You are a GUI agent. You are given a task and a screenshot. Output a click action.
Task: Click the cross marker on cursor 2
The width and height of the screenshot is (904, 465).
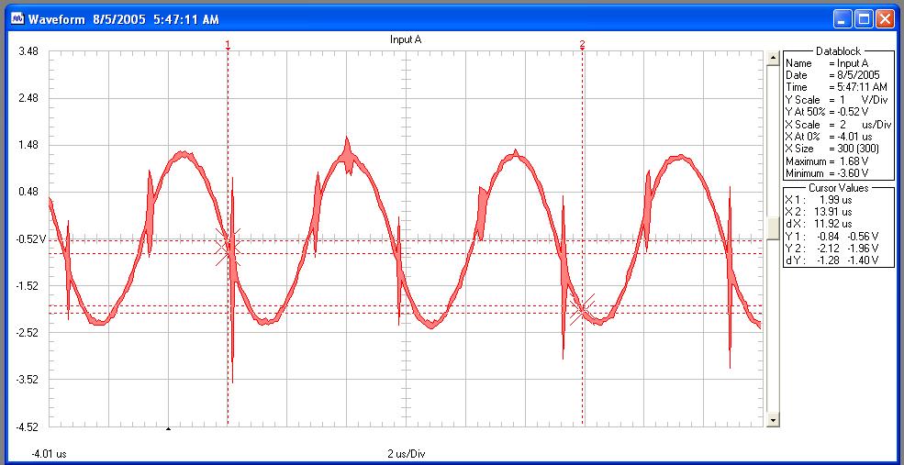(582, 309)
